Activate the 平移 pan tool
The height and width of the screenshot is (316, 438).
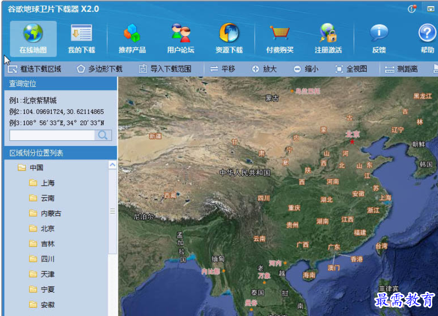tap(223, 69)
